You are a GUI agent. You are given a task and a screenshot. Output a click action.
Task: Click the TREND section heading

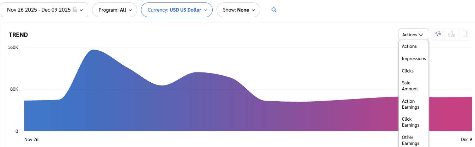[x=18, y=35]
